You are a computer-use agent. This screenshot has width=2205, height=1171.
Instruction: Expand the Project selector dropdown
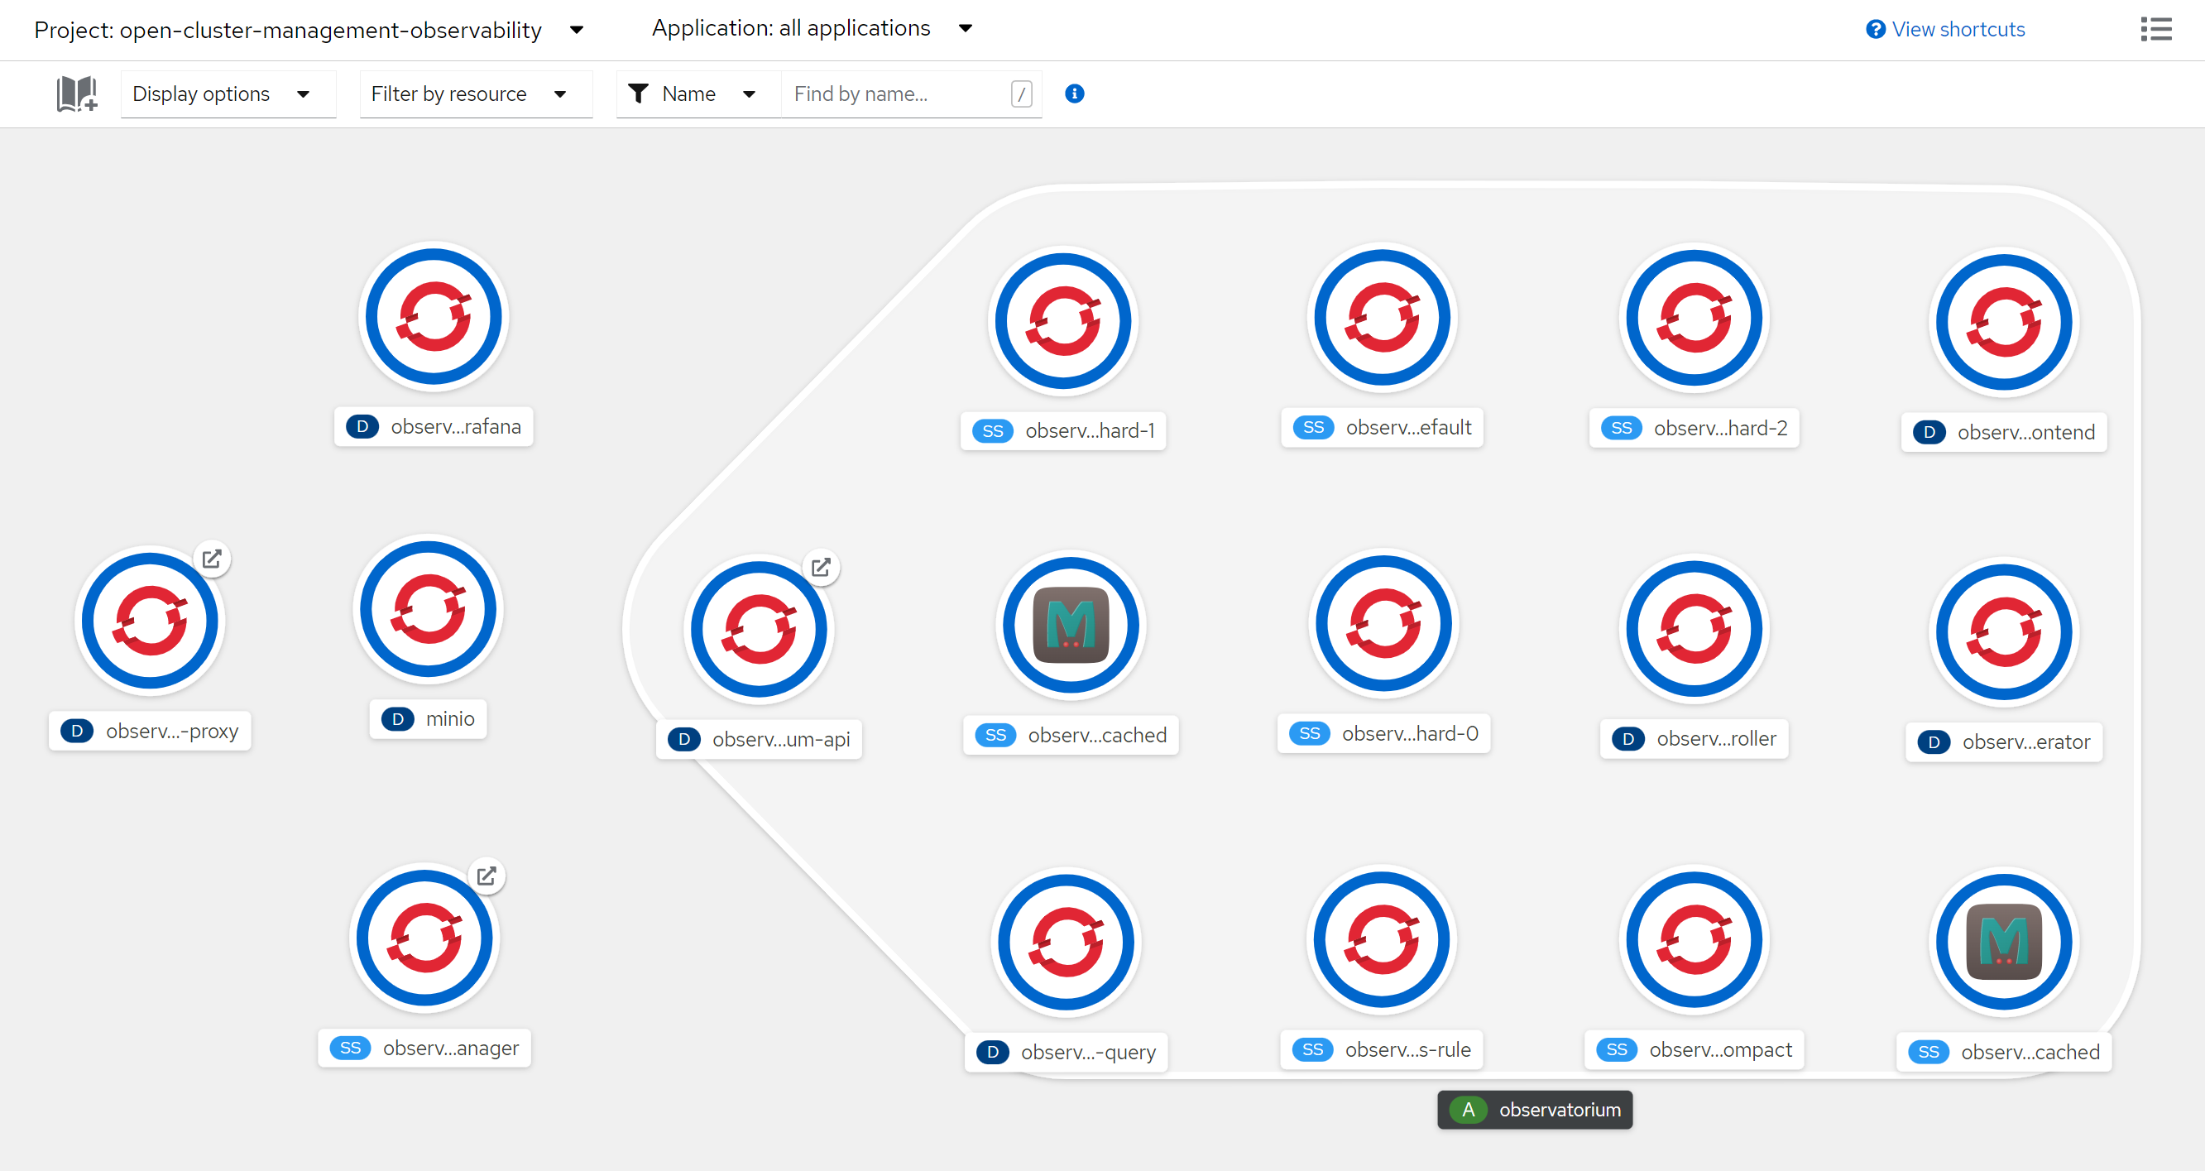pyautogui.click(x=308, y=30)
